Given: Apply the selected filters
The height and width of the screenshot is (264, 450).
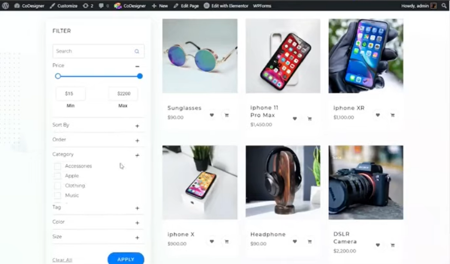Looking at the screenshot, I should pyautogui.click(x=126, y=259).
